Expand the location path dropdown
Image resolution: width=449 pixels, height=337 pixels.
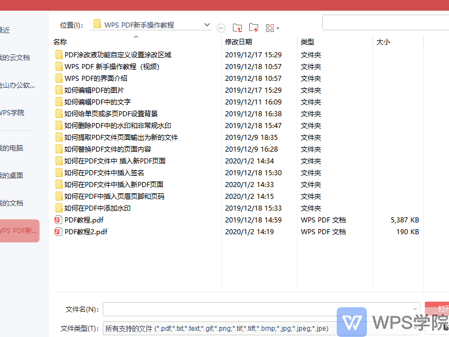pos(207,25)
